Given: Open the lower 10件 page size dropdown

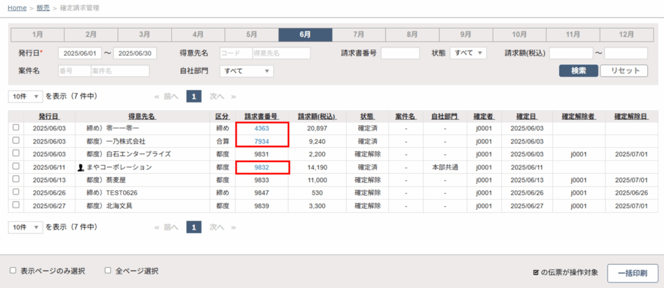Looking at the screenshot, I should point(25,228).
